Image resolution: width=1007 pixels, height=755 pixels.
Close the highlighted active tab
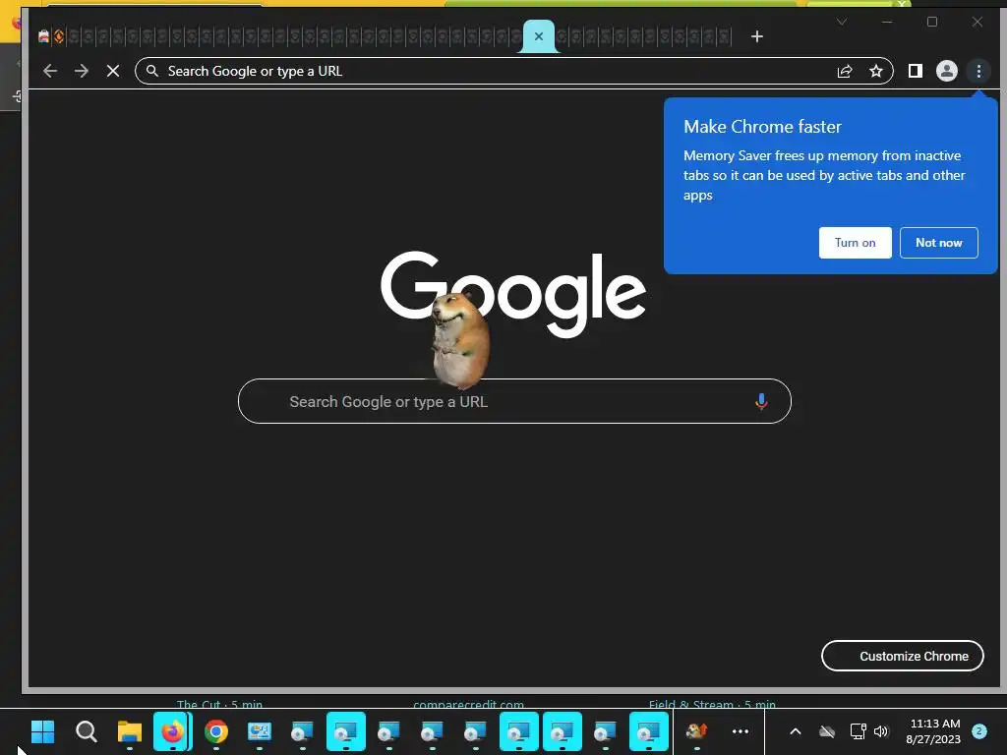coord(539,36)
